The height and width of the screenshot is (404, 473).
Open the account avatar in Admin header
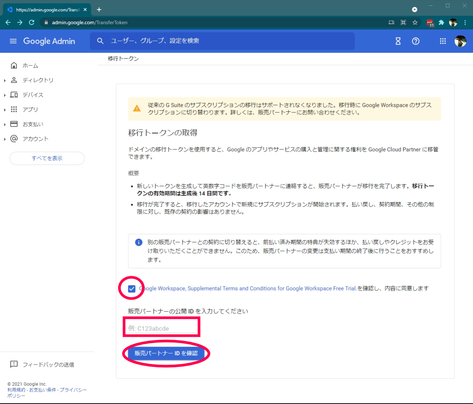(x=461, y=41)
